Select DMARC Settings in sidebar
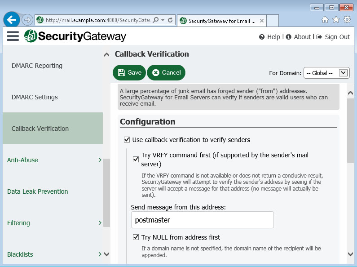Viewport: 357px width, 267px height. pyautogui.click(x=35, y=97)
